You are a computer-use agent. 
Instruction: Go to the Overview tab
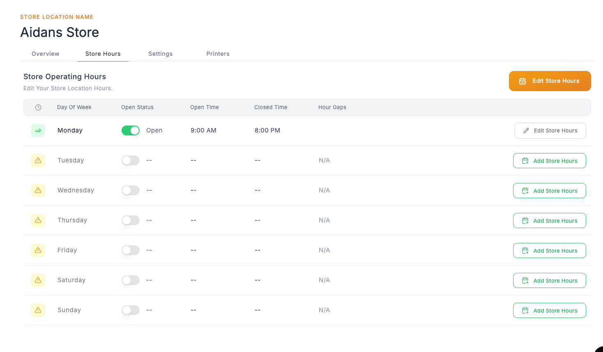[45, 54]
